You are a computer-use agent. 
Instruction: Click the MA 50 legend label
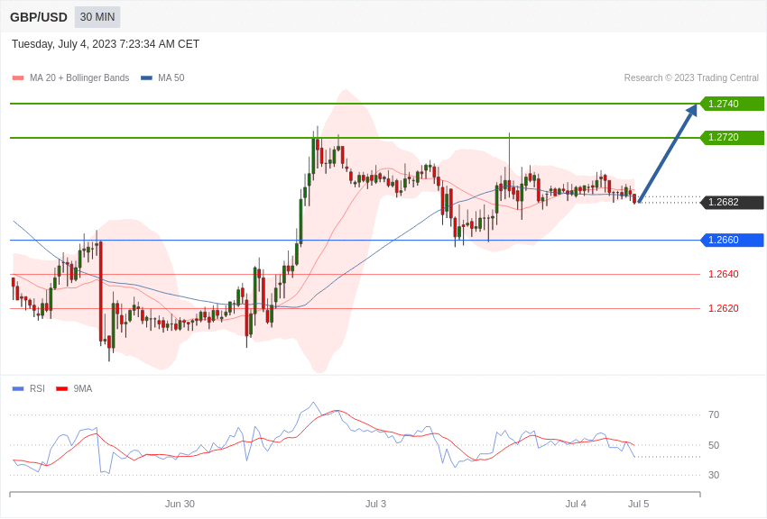pyautogui.click(x=171, y=77)
